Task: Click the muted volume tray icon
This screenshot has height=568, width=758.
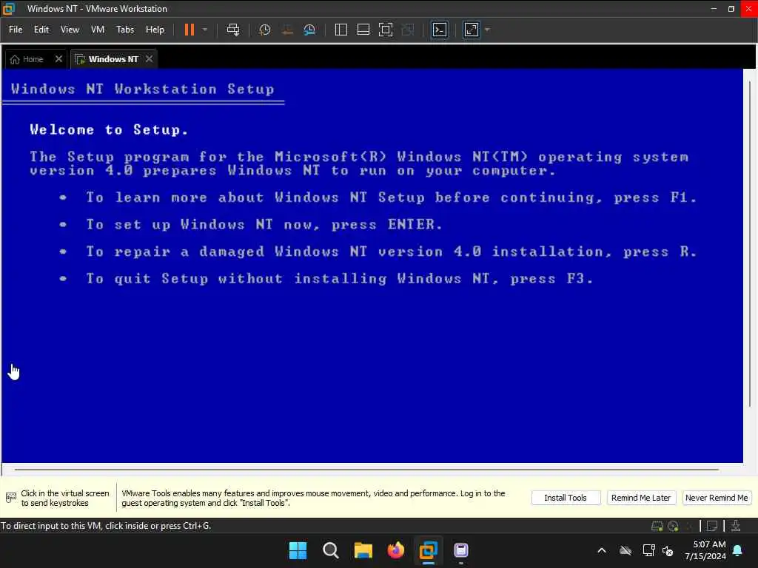Action: click(668, 550)
